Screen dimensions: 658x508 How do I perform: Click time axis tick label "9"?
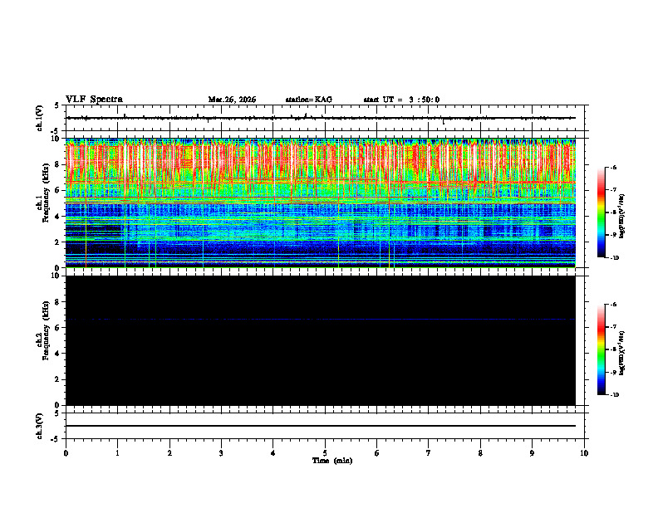532,453
